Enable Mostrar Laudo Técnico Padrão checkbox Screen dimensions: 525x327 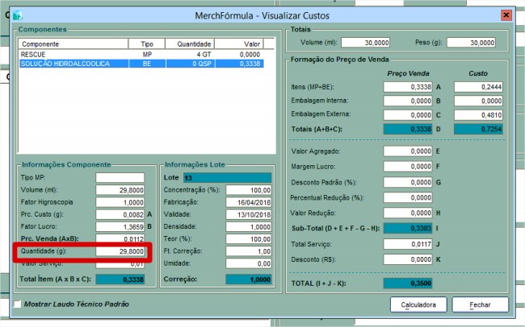coord(19,304)
